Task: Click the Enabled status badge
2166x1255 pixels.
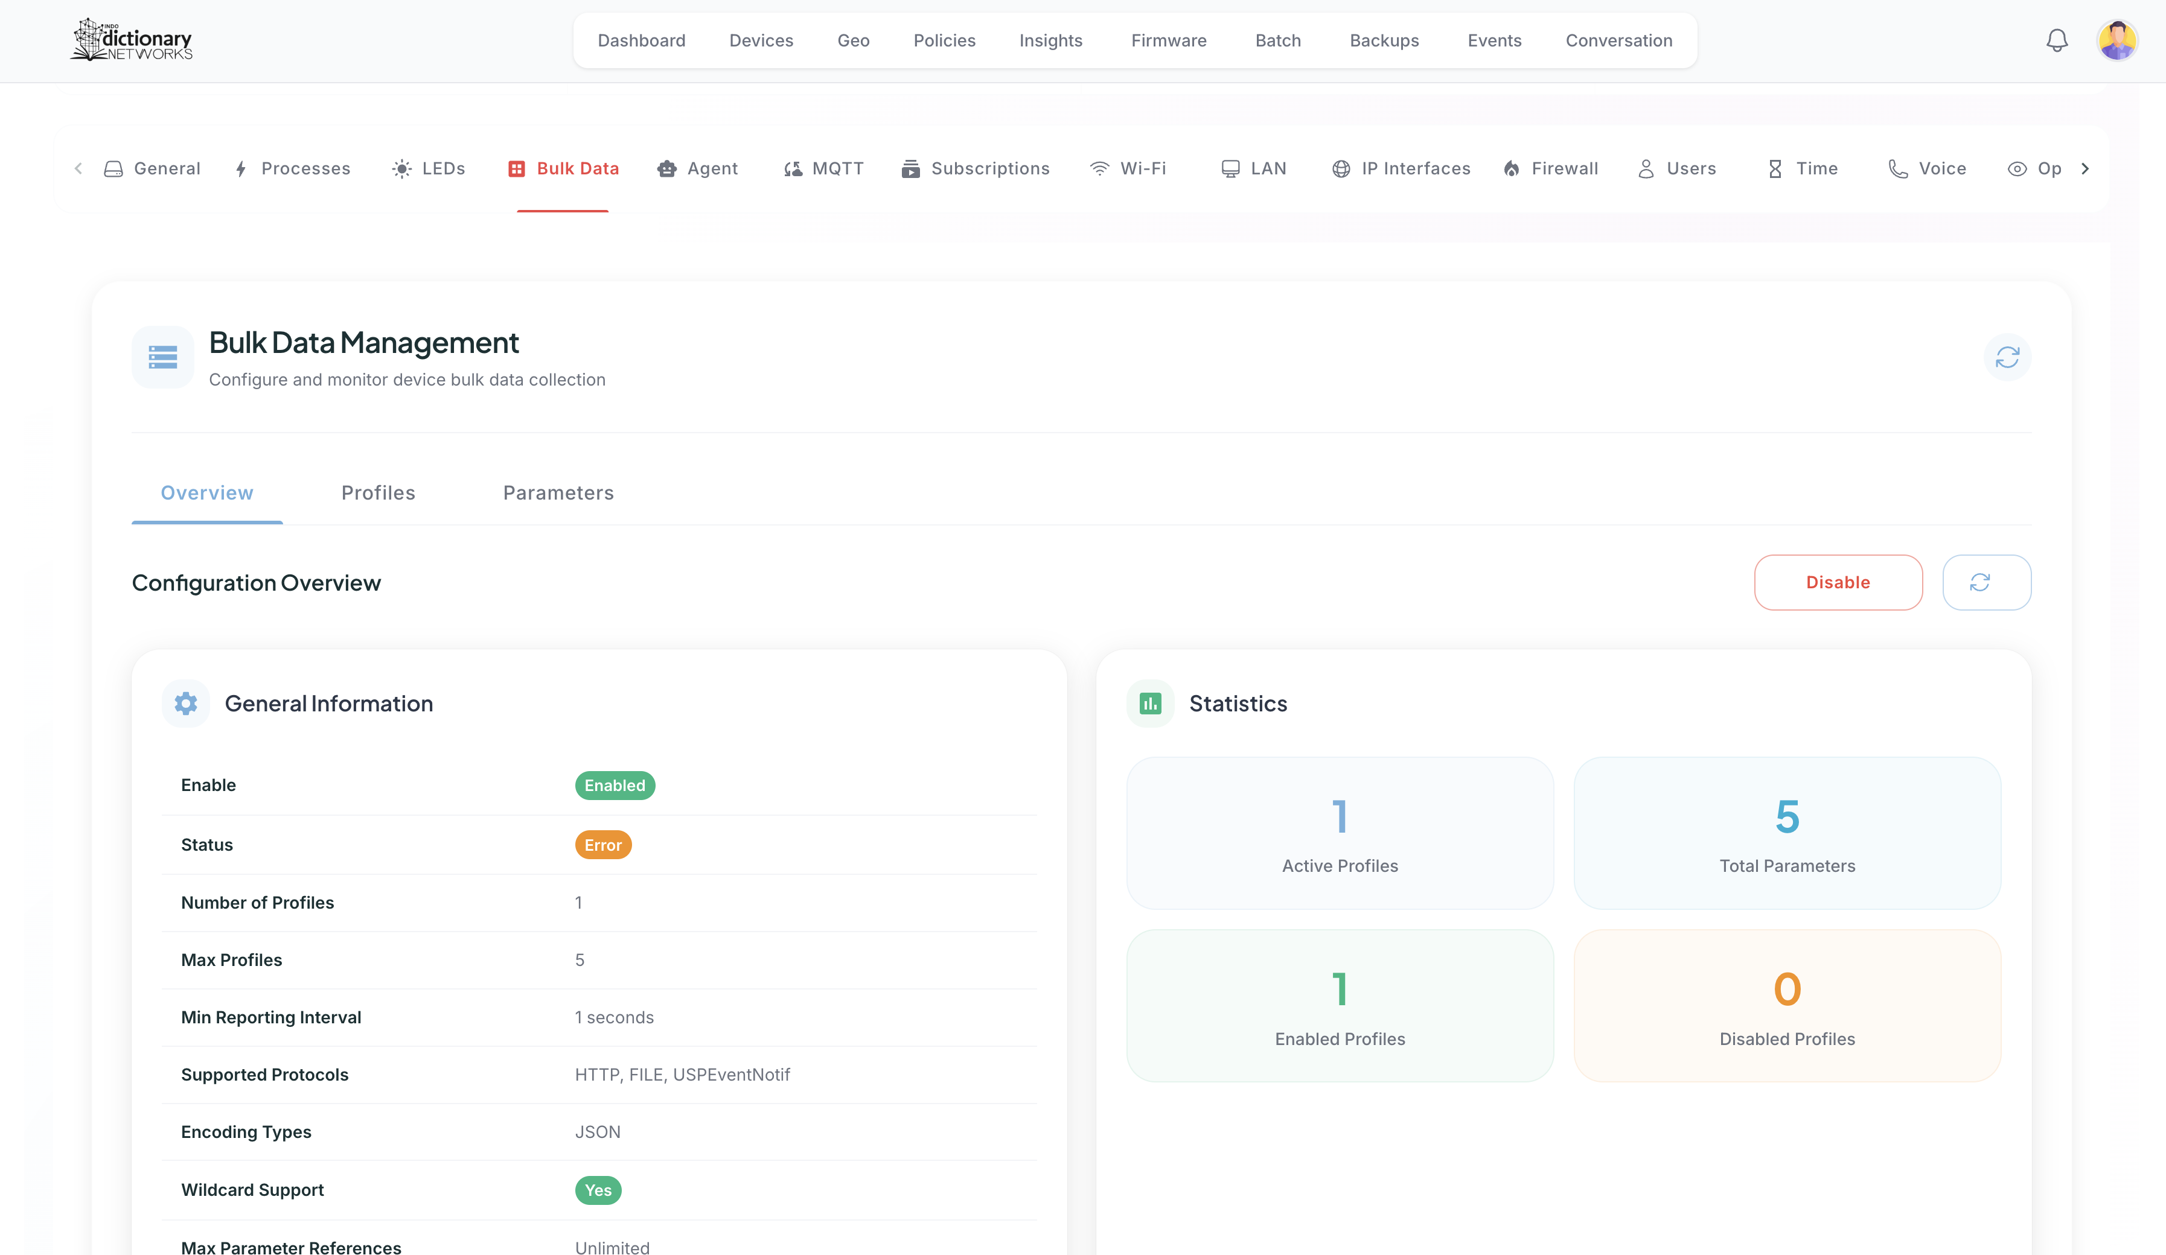Action: point(615,785)
